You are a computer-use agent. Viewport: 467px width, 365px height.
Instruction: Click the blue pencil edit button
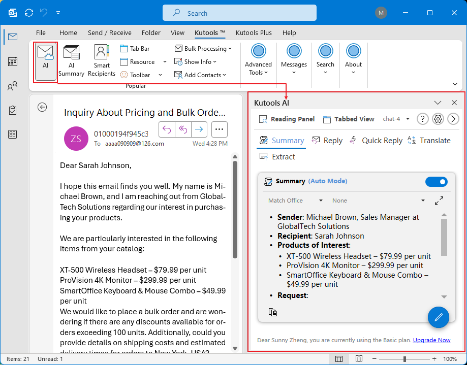click(x=438, y=317)
